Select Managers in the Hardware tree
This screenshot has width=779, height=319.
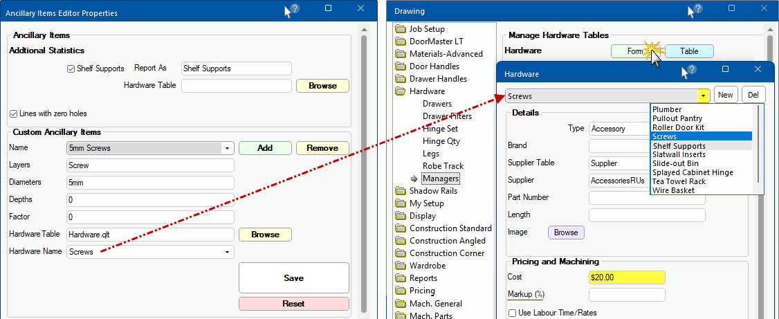click(x=441, y=179)
